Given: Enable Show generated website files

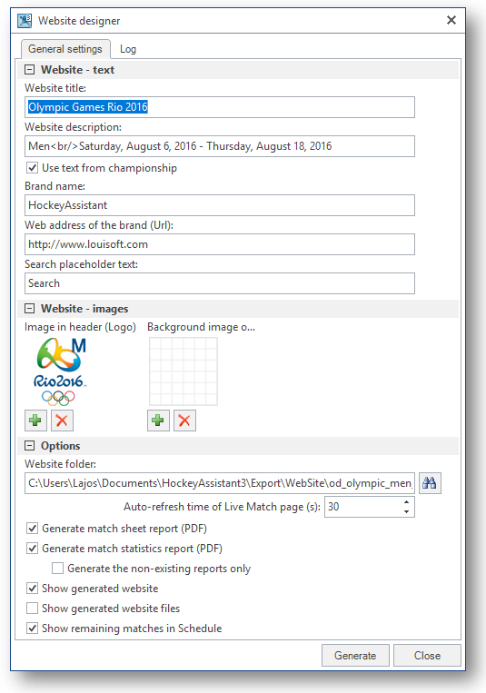Looking at the screenshot, I should click(32, 609).
